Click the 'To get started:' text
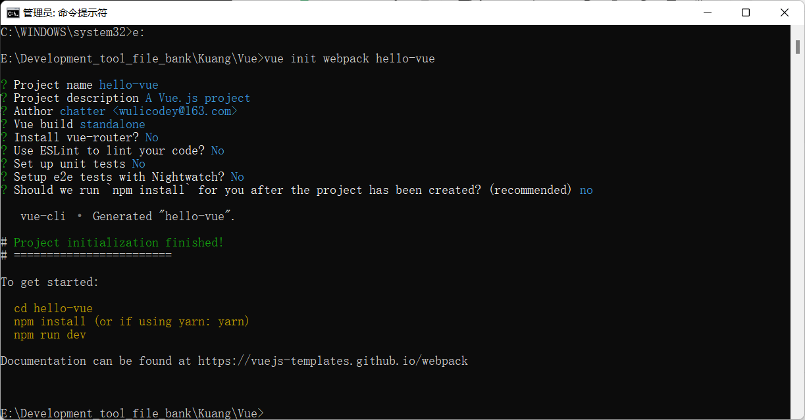805x420 pixels. point(50,282)
